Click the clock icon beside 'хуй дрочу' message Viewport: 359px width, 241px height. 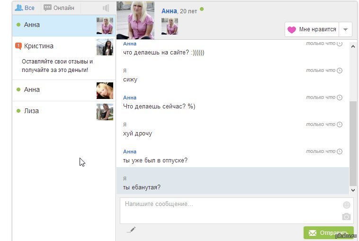pyautogui.click(x=340, y=125)
